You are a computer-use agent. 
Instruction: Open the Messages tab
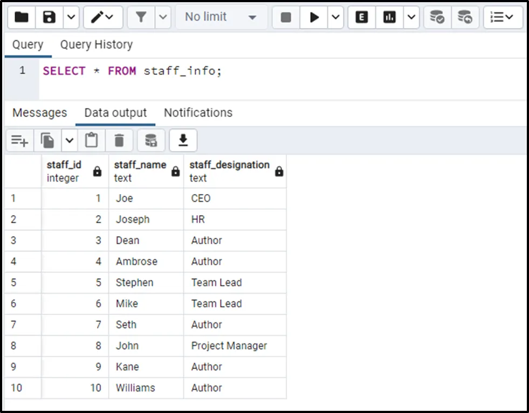(39, 113)
